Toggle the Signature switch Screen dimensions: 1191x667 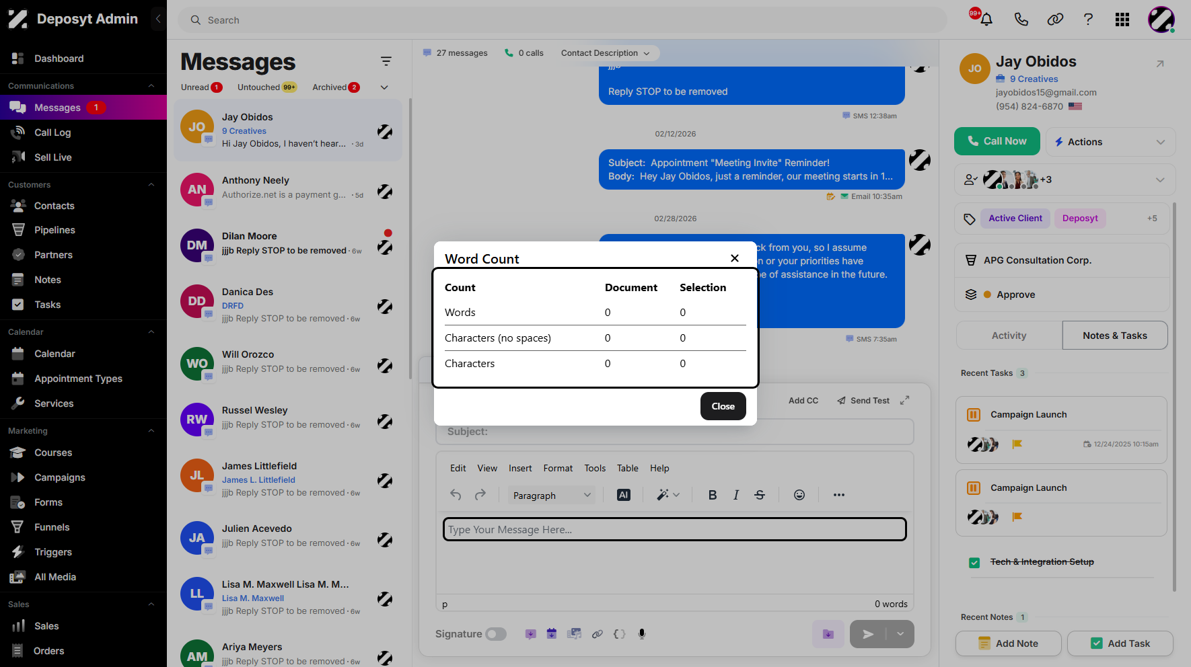(496, 634)
